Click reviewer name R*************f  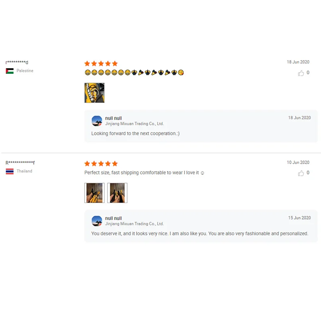pos(20,163)
